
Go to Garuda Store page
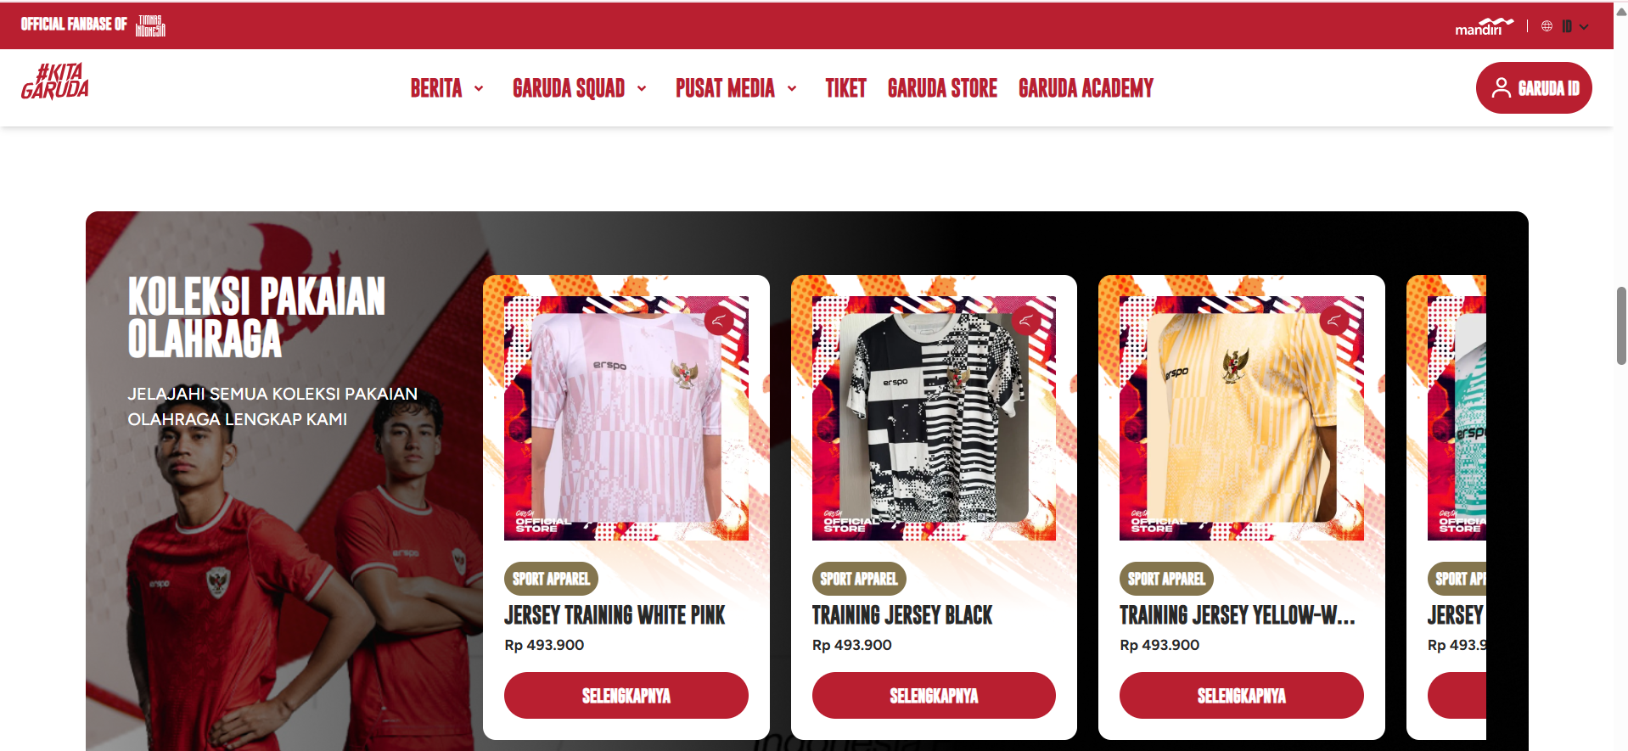click(x=942, y=88)
